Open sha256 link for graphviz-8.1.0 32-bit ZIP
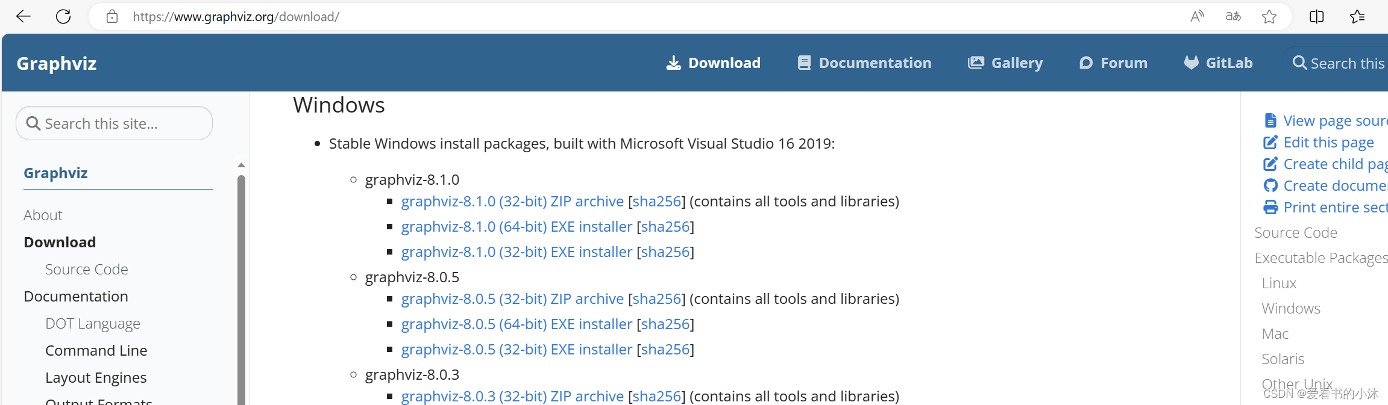Screen dimensions: 1388x405 [x=657, y=202]
